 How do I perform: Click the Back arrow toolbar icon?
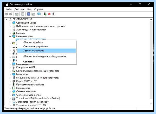(x=6, y=14)
